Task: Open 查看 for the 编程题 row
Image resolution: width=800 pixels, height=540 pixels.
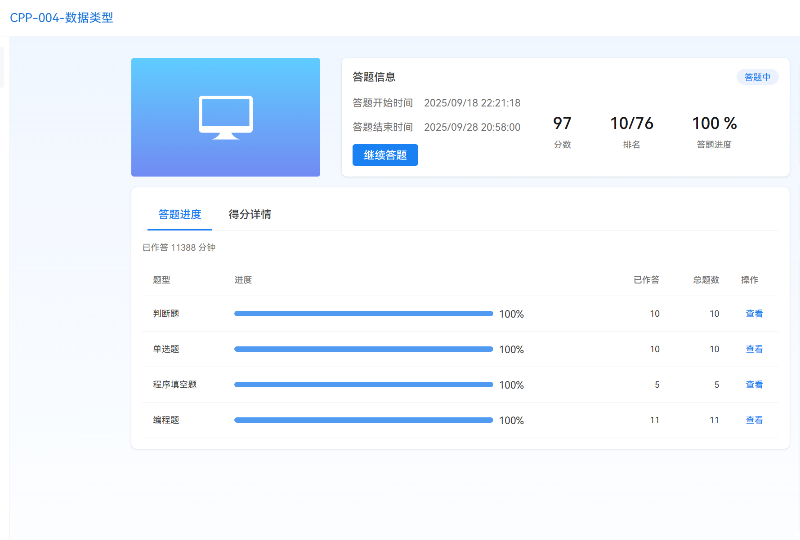Action: pos(754,420)
